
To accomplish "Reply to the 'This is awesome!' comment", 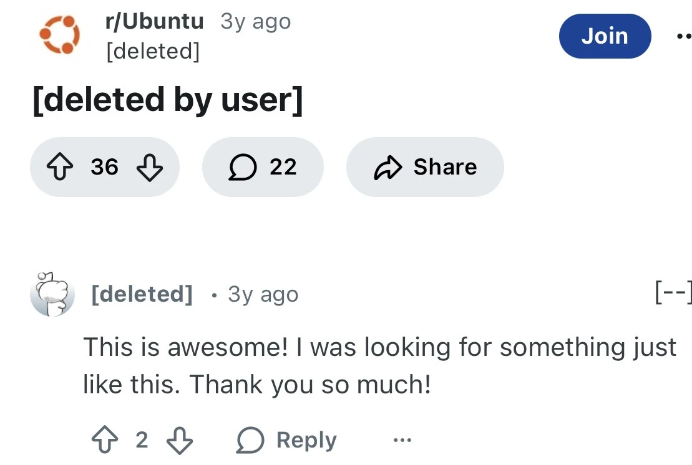I will pos(288,440).
